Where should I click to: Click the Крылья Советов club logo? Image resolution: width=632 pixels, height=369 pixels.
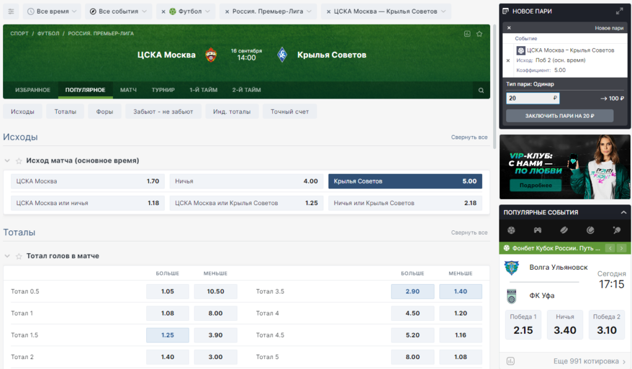click(282, 55)
